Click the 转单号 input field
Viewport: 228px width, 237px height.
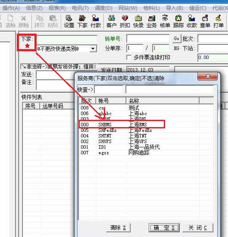tap(148, 39)
